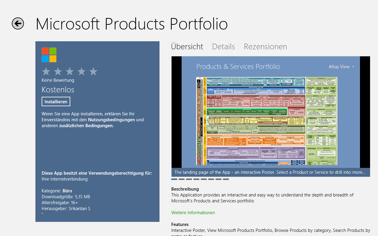Click the third rating star
Image resolution: width=378 pixels, height=236 pixels.
(x=70, y=71)
